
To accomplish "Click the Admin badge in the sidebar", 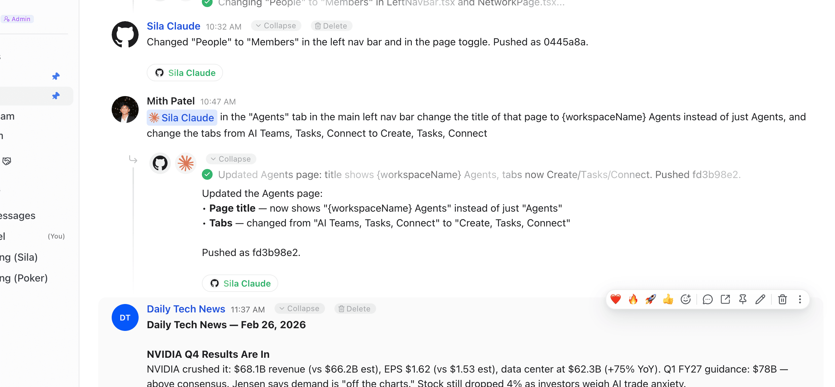I will click(17, 19).
